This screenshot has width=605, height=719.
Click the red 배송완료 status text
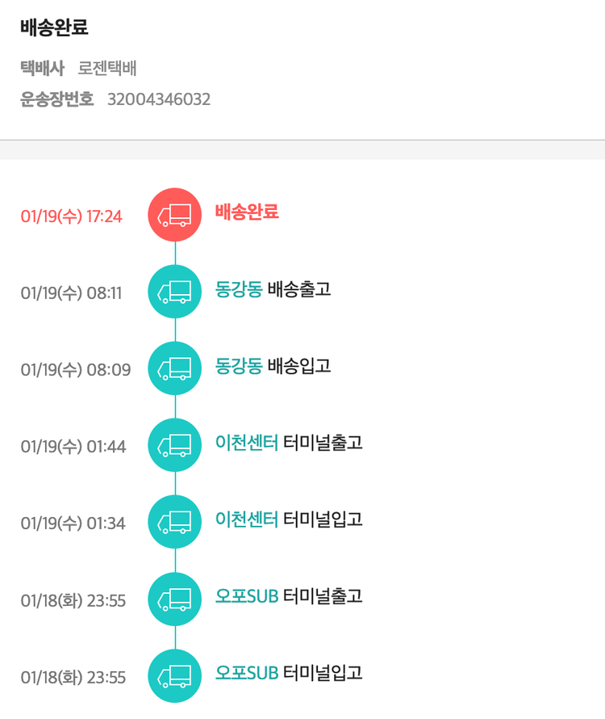pos(247,212)
